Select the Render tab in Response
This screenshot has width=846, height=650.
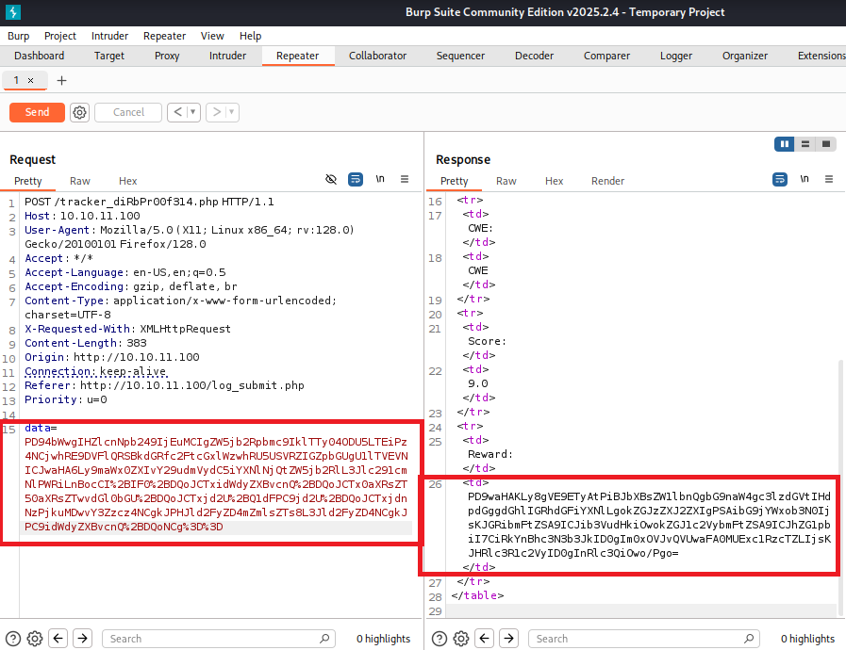(x=607, y=181)
